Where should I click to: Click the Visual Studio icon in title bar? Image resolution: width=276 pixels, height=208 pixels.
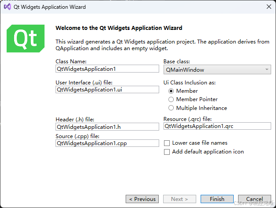[7, 7]
